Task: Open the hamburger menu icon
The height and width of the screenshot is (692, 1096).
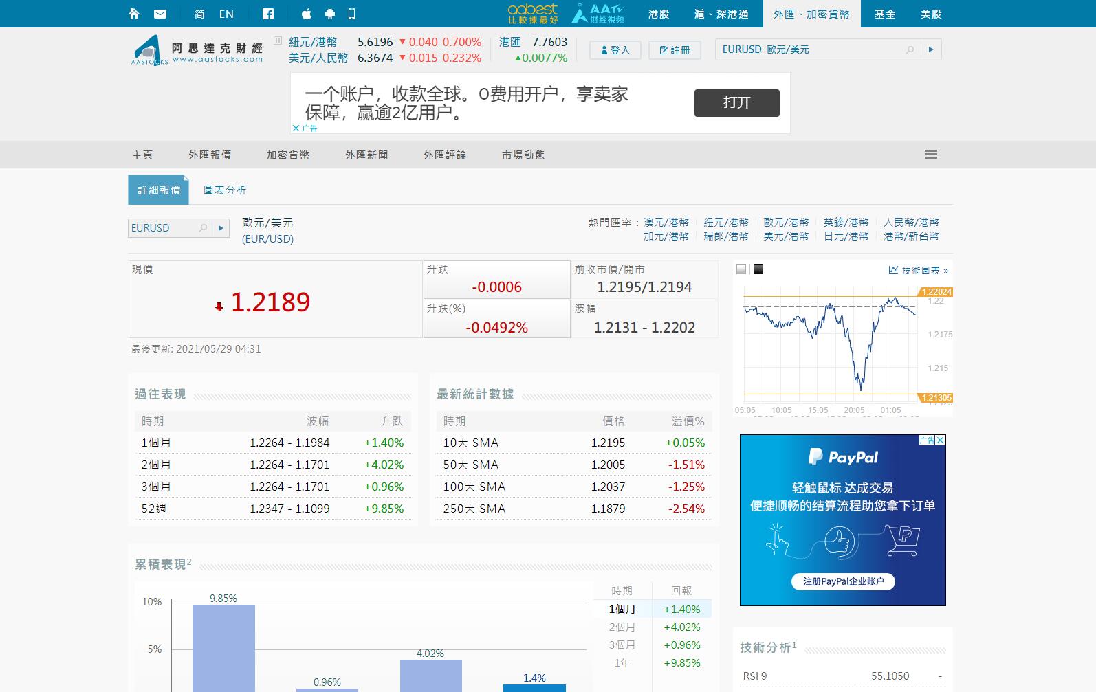Action: 930,155
